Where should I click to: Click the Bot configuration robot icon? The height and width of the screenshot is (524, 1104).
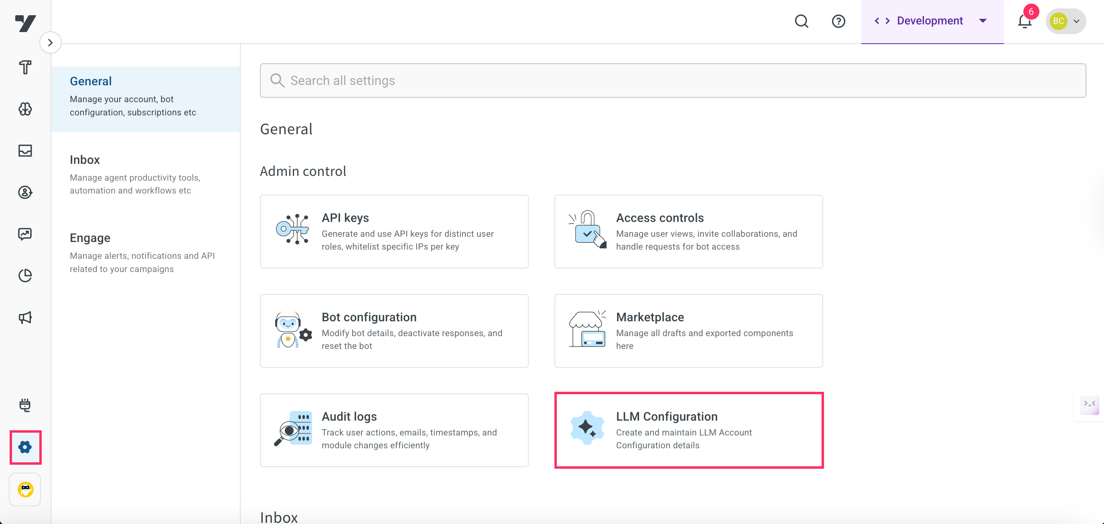(x=293, y=330)
